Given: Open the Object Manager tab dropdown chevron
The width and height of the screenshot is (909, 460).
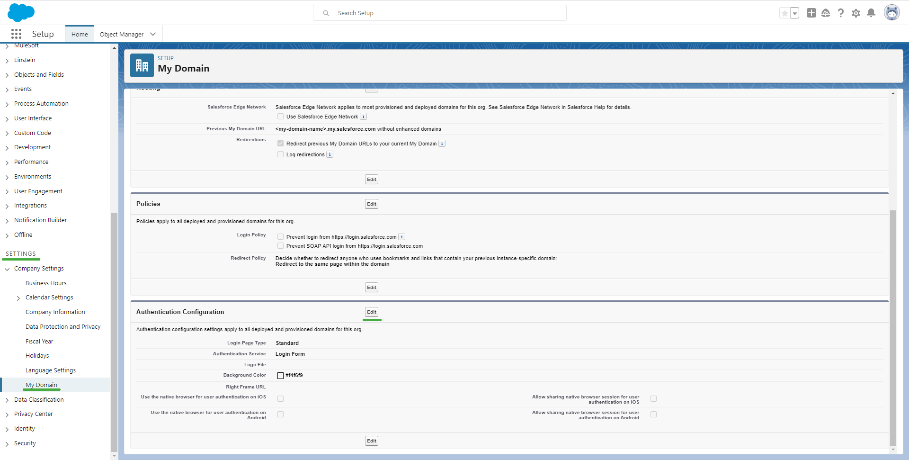Looking at the screenshot, I should 153,34.
